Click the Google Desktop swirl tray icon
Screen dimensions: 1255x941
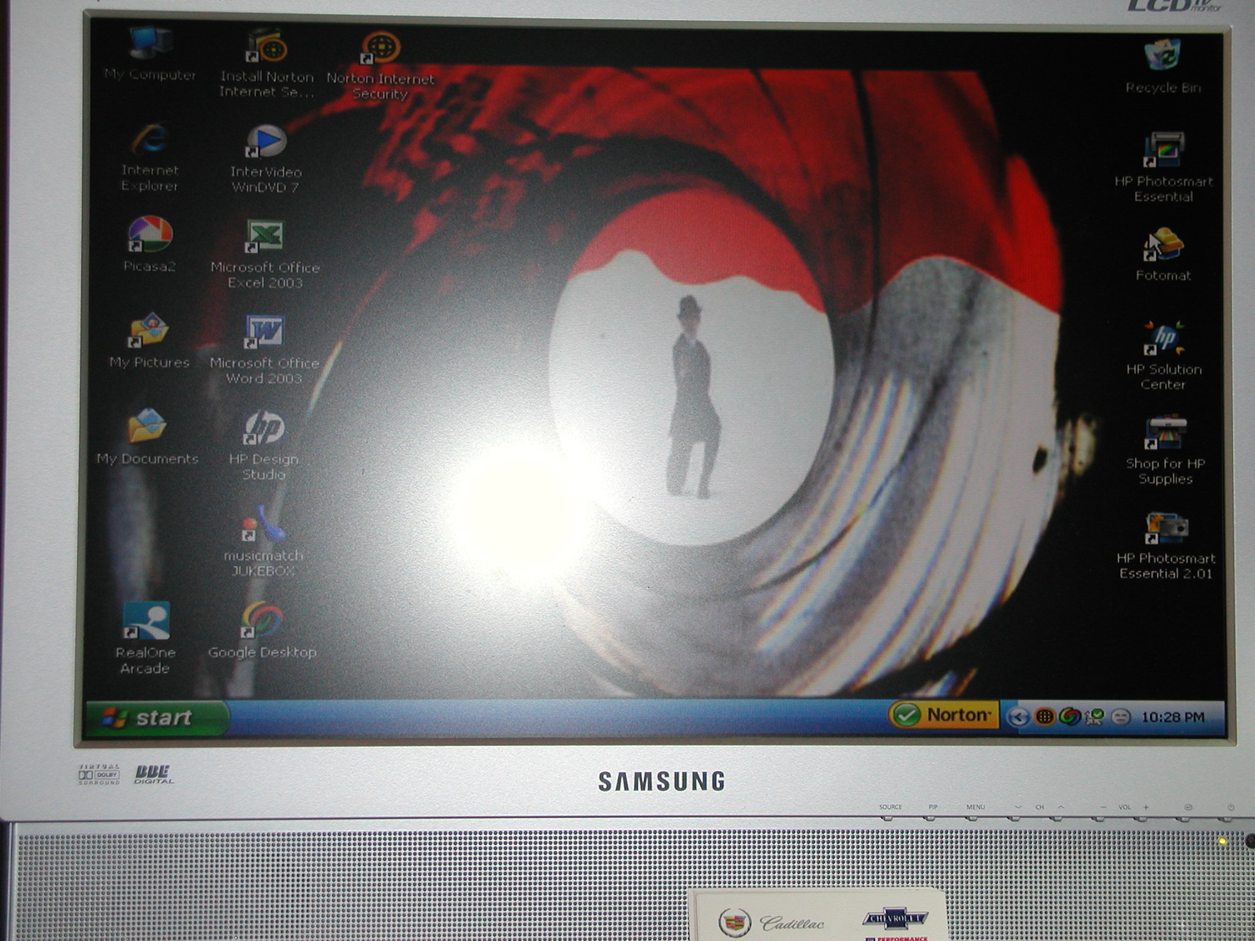[1070, 717]
